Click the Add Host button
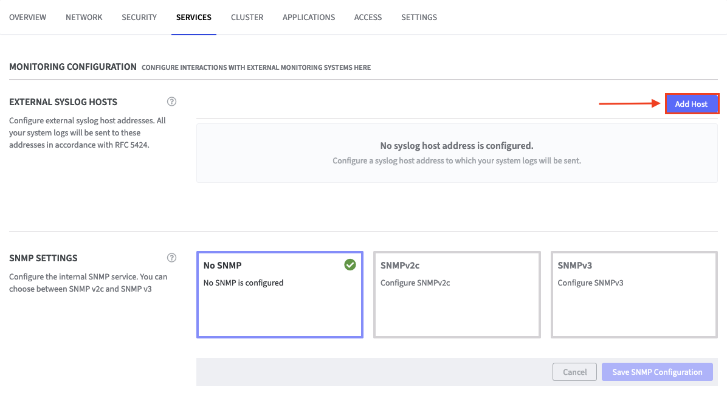Viewport: 727px width, 415px height. 691,104
